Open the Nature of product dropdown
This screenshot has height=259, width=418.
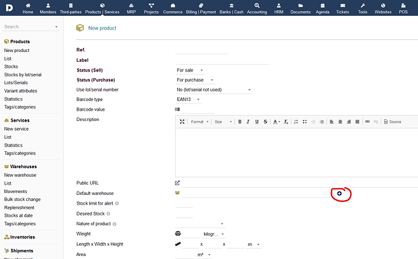click(200, 224)
